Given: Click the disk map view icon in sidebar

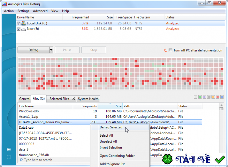Looking at the screenshot, I should click(9, 149).
